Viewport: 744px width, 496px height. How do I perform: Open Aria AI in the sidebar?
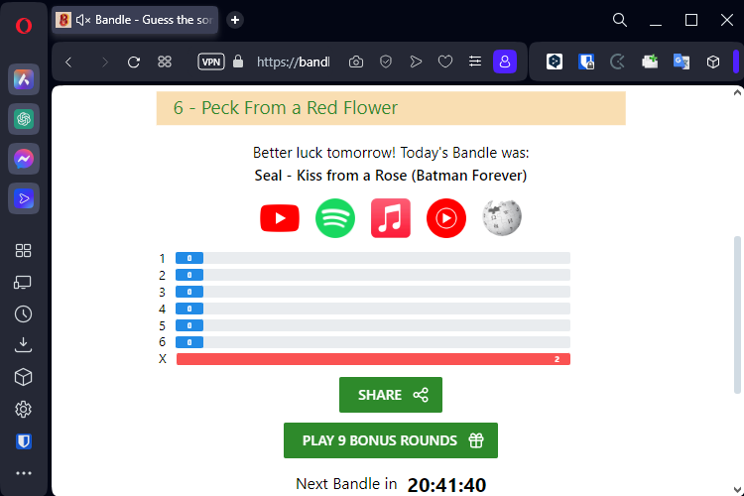[24, 79]
